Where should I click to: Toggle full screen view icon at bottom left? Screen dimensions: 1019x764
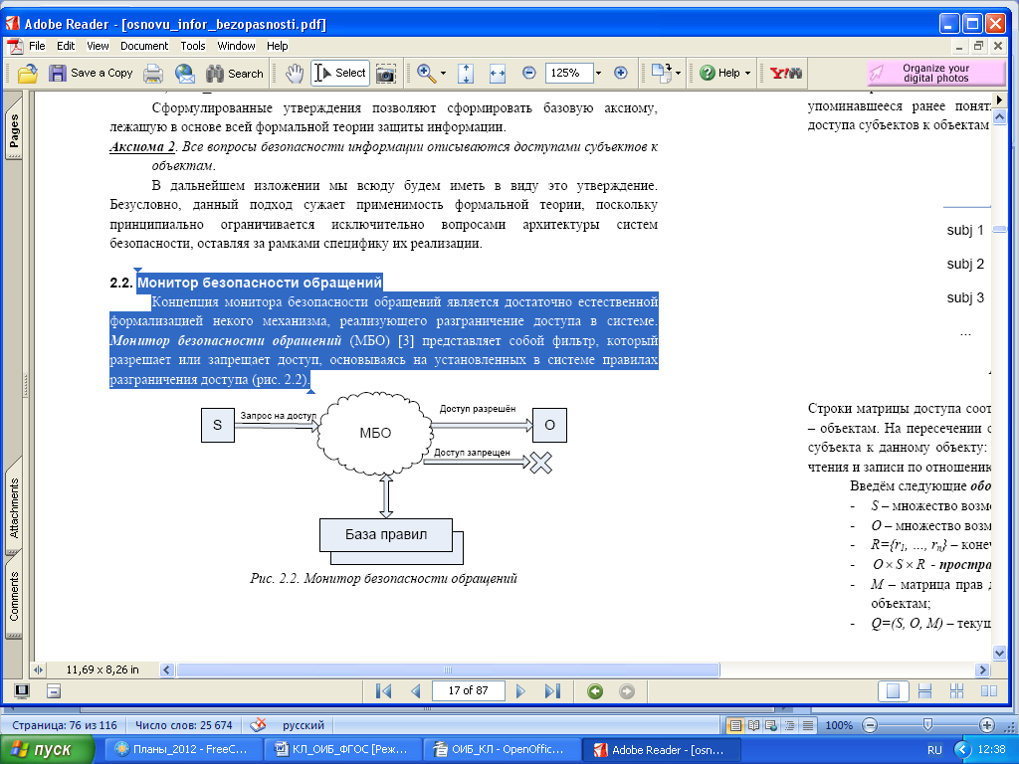click(22, 691)
